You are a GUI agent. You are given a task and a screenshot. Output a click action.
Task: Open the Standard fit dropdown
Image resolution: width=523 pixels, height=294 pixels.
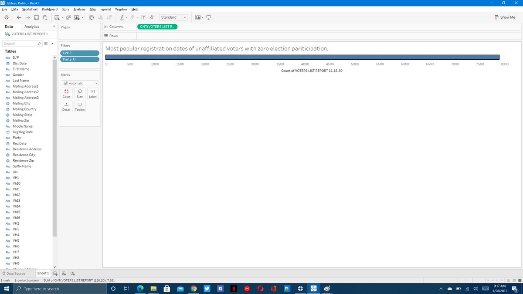tap(173, 17)
